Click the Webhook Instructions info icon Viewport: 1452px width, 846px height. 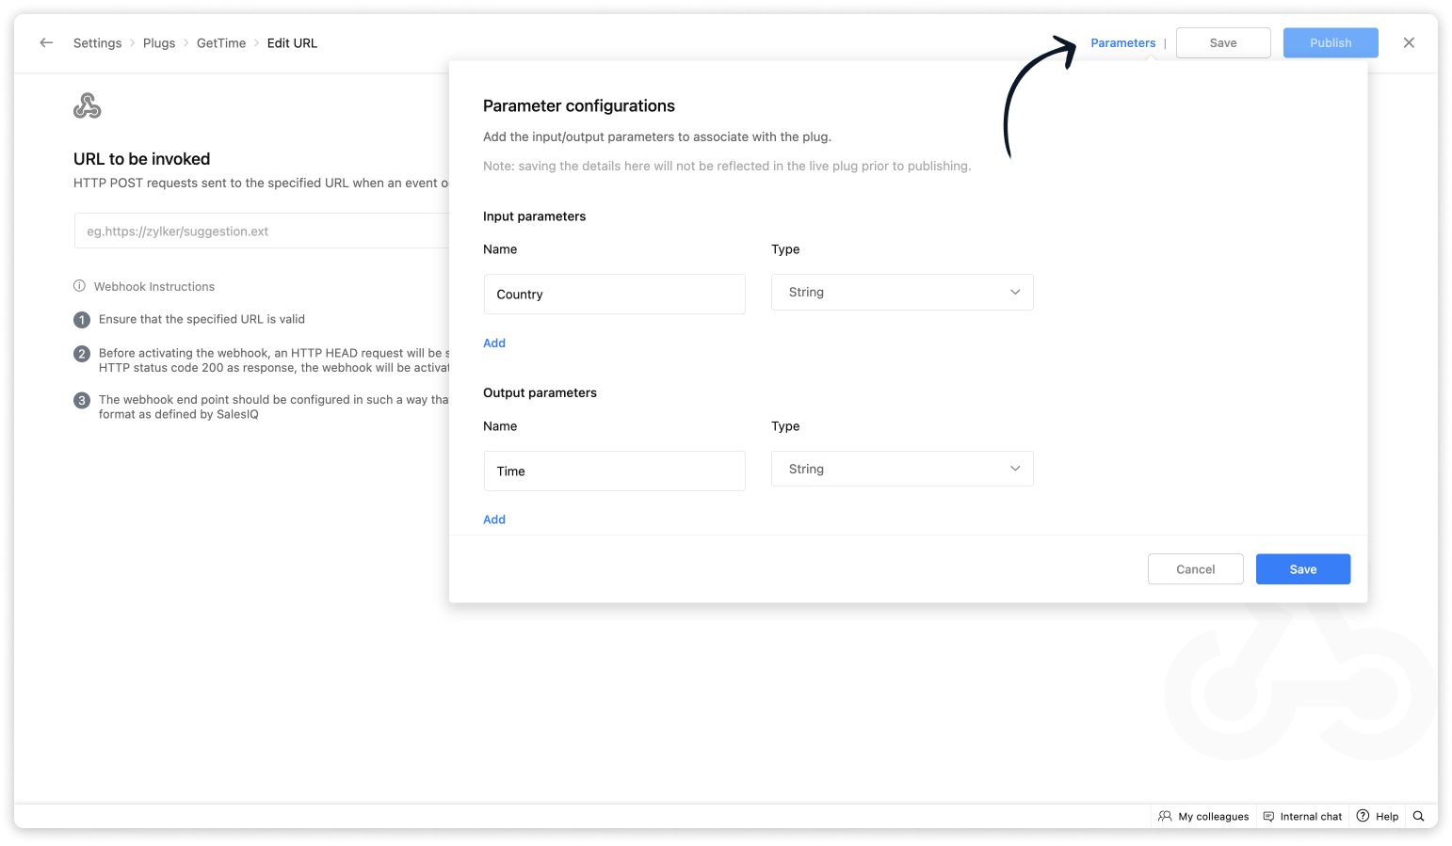tap(80, 286)
